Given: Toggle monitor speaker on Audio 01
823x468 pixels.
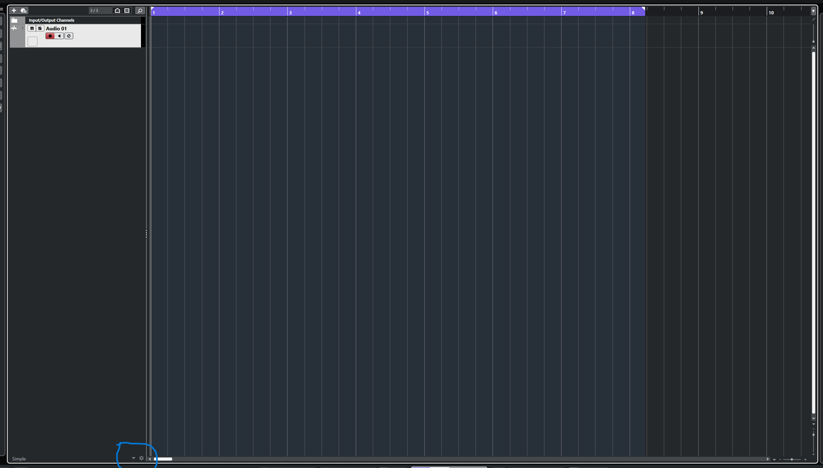Looking at the screenshot, I should tap(59, 36).
